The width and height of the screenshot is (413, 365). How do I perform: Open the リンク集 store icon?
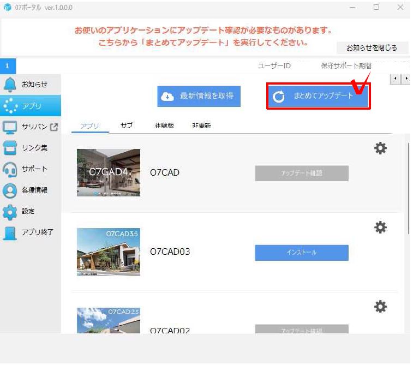(x=10, y=148)
